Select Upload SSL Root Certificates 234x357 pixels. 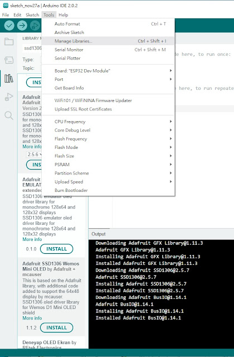[108, 109]
